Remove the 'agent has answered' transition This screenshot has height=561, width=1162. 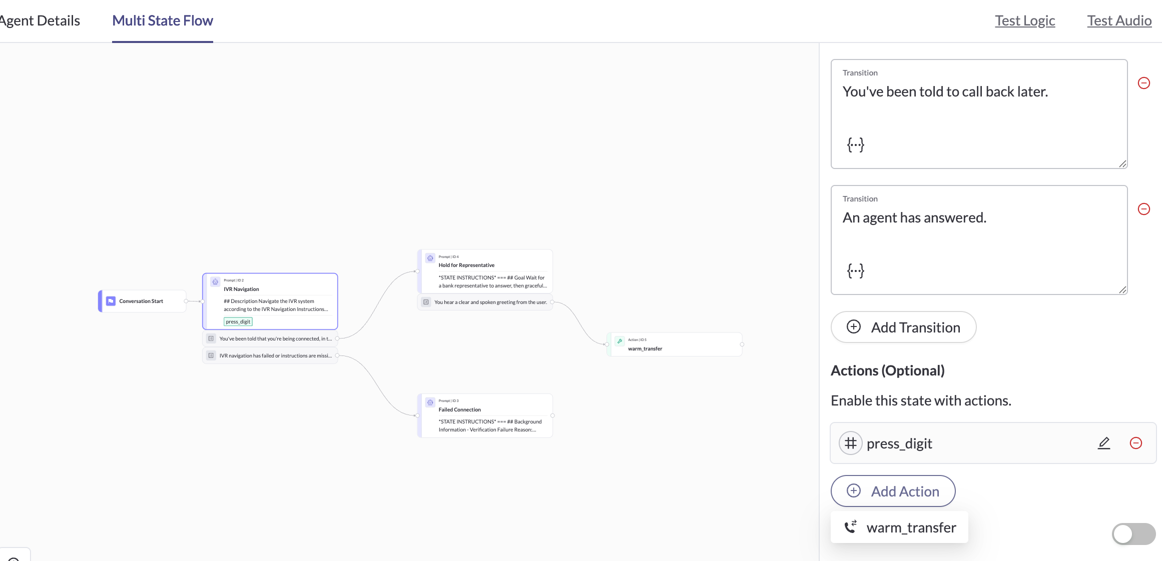click(x=1143, y=209)
